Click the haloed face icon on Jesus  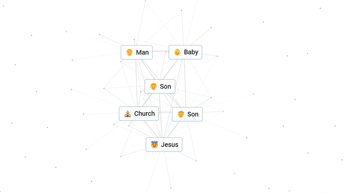tap(155, 145)
